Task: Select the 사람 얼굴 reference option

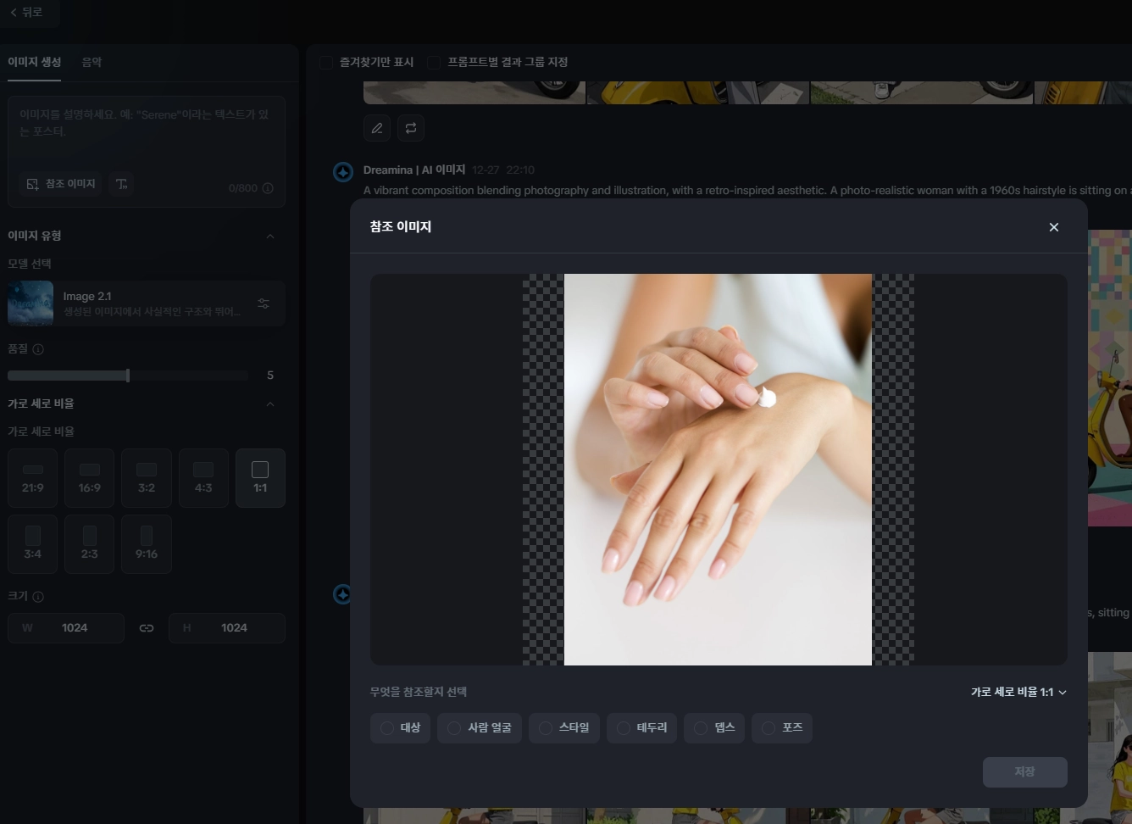Action: click(x=480, y=727)
